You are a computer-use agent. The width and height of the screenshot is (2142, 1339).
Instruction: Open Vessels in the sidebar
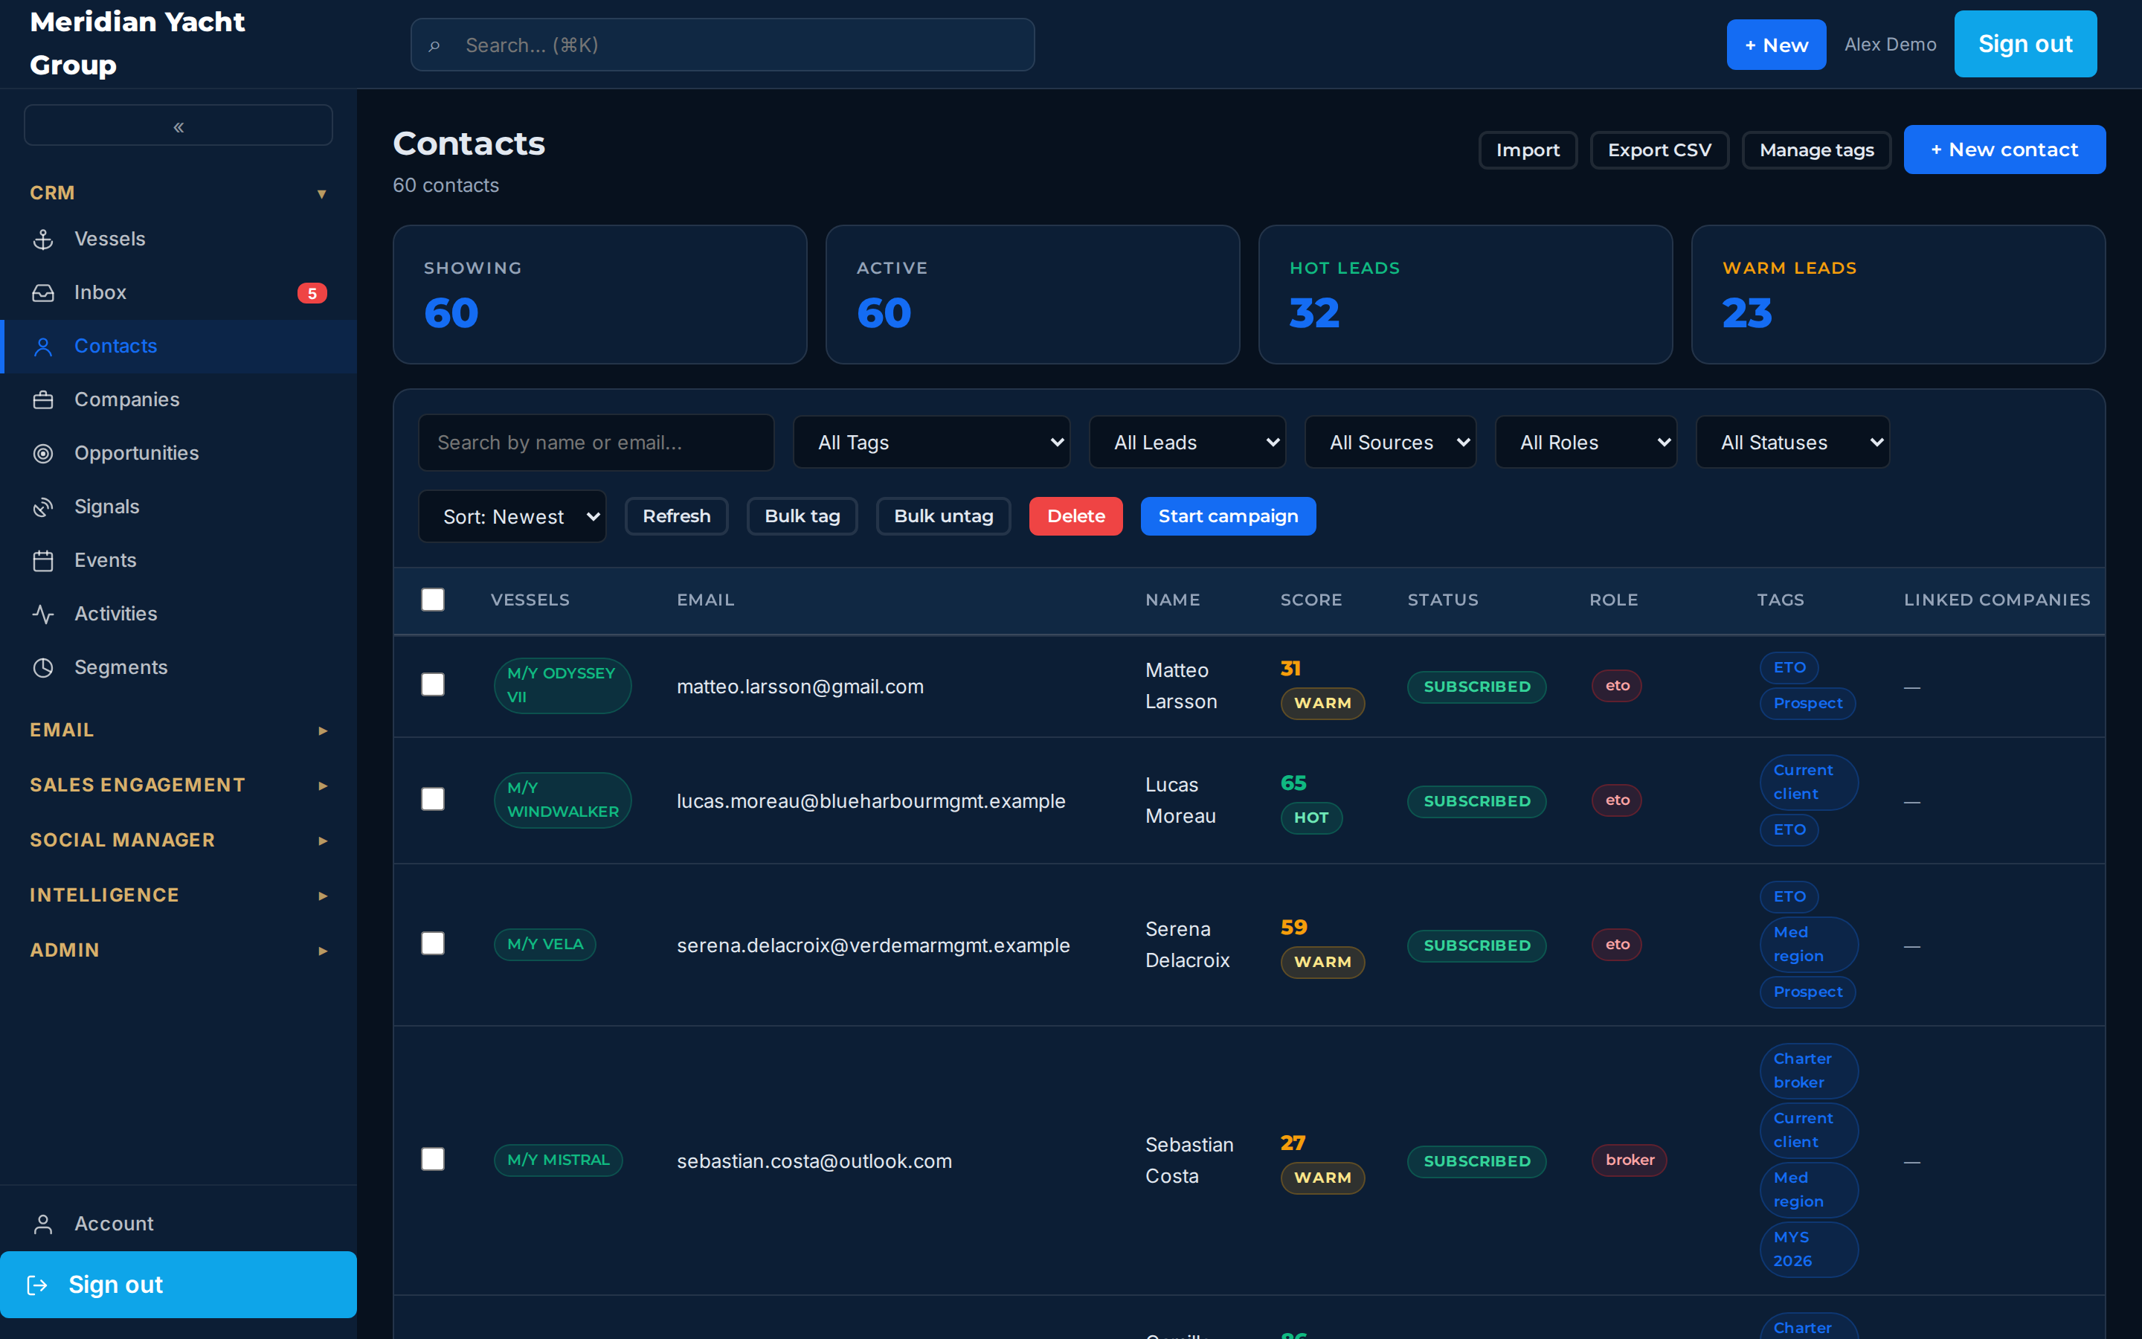178,239
